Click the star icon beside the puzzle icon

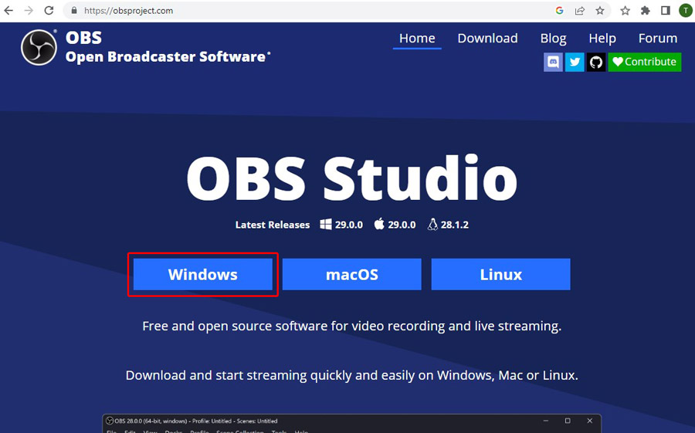(x=625, y=10)
